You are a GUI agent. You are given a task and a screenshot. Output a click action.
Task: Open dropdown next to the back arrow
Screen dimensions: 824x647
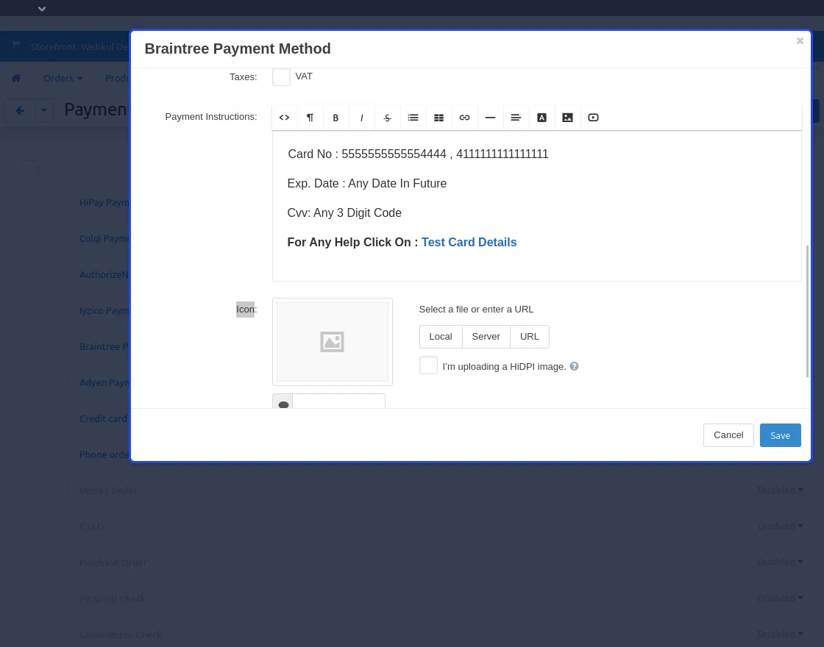click(44, 110)
